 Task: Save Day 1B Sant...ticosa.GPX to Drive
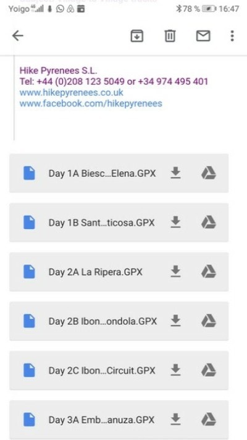209,222
